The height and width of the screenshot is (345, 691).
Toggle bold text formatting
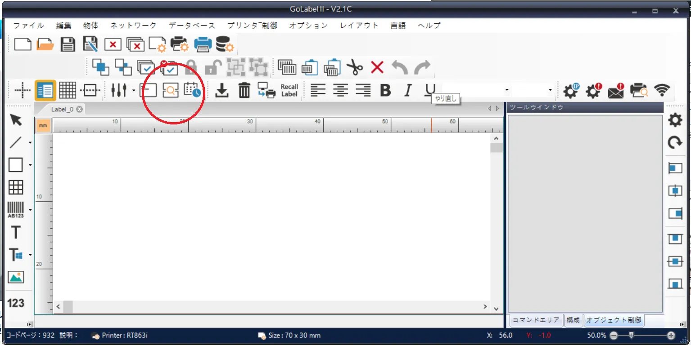pyautogui.click(x=385, y=90)
